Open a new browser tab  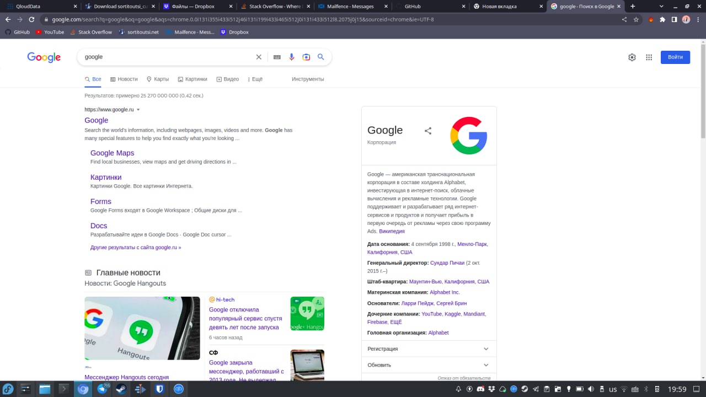point(633,6)
